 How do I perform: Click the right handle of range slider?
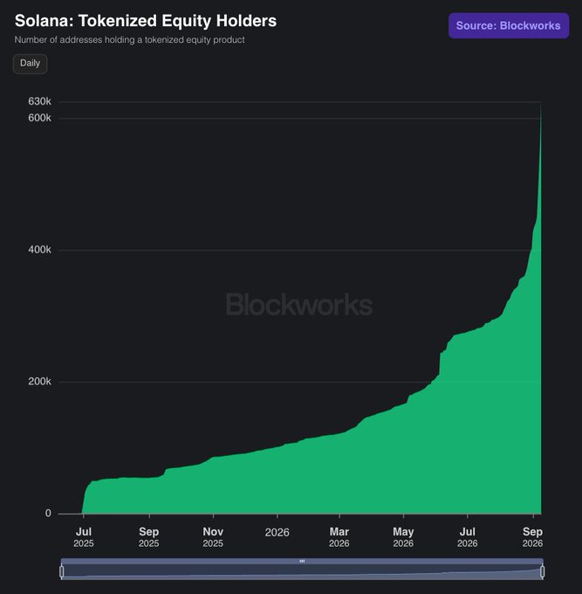coord(542,571)
